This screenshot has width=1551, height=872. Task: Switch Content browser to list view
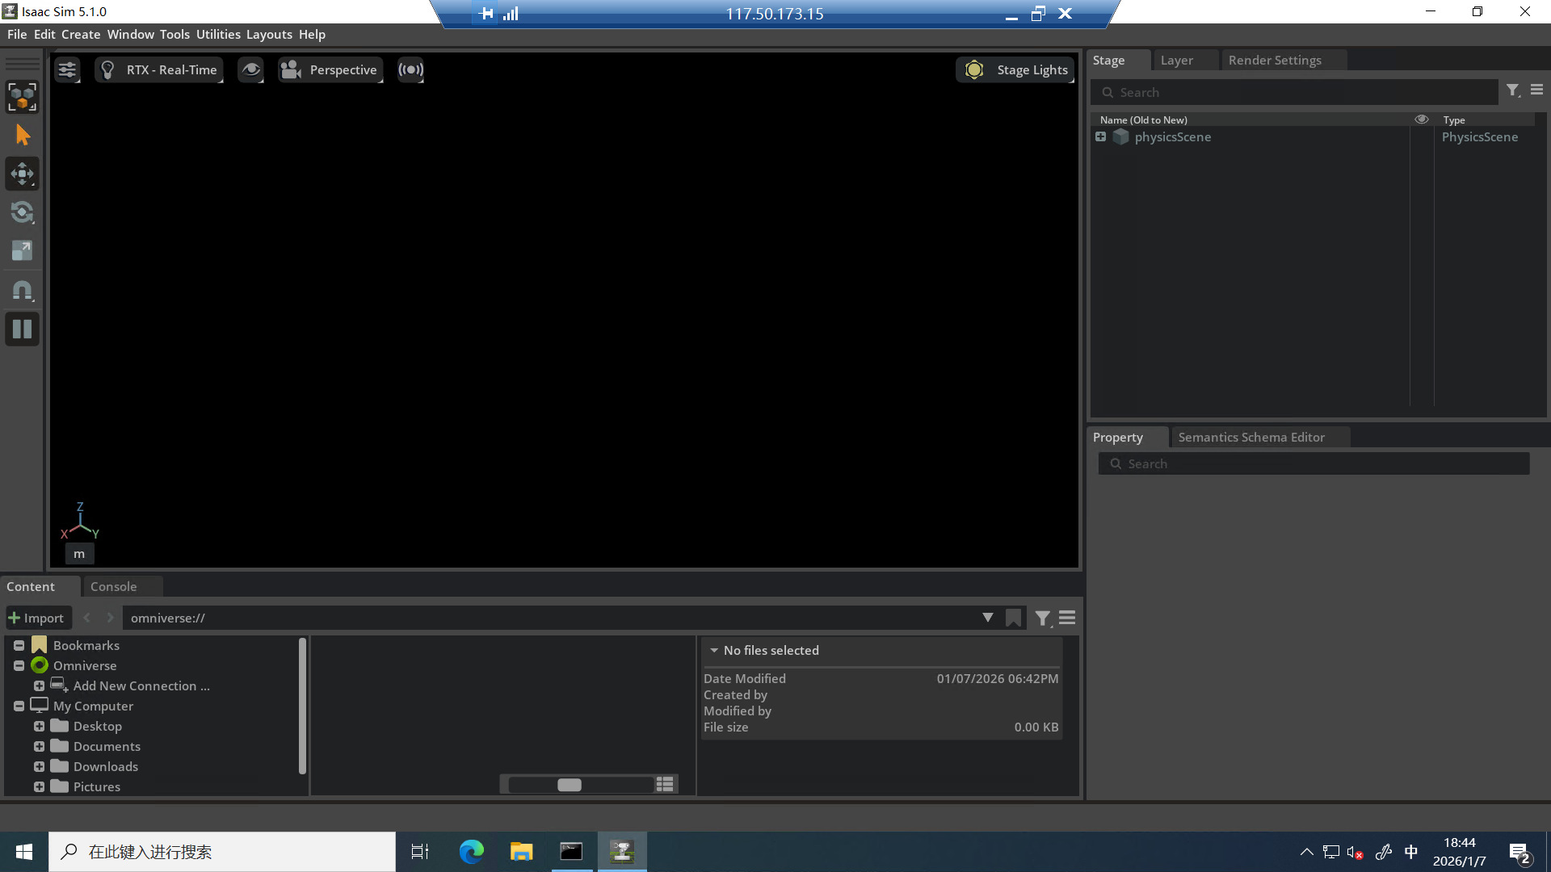point(665,784)
